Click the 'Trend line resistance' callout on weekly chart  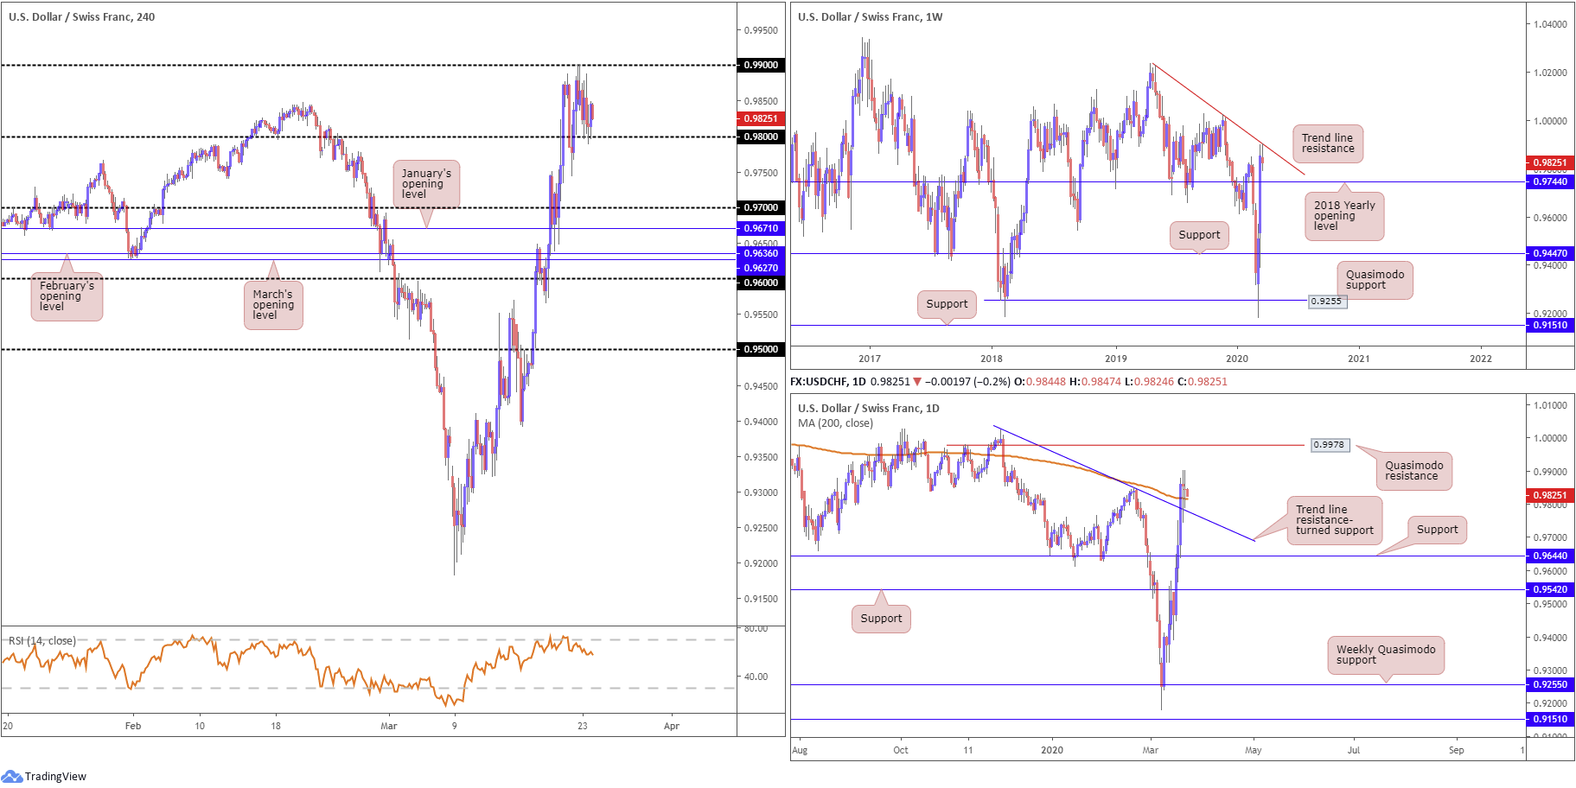pos(1328,143)
